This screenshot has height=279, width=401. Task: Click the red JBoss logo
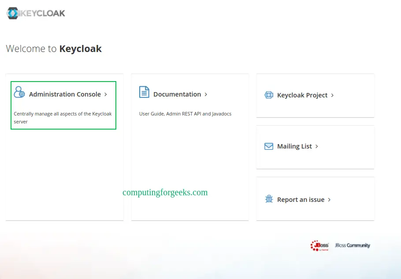[319, 246]
